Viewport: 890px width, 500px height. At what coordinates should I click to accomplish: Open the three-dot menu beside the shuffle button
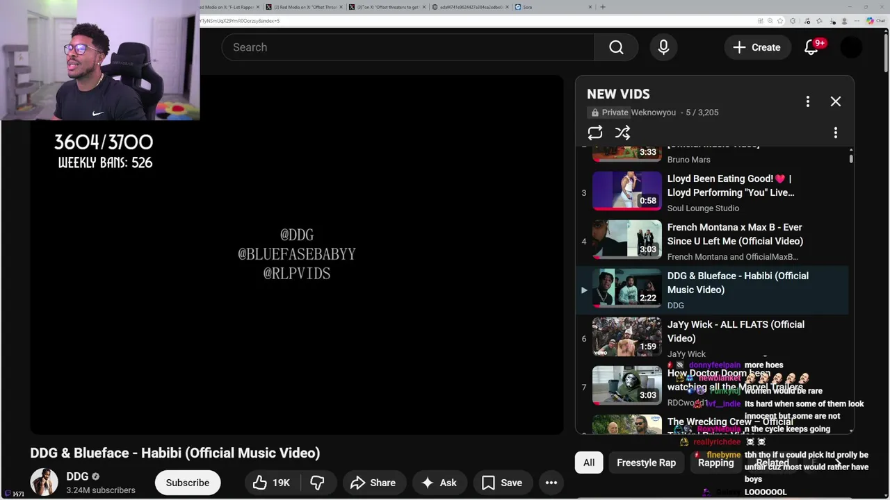pyautogui.click(x=836, y=133)
